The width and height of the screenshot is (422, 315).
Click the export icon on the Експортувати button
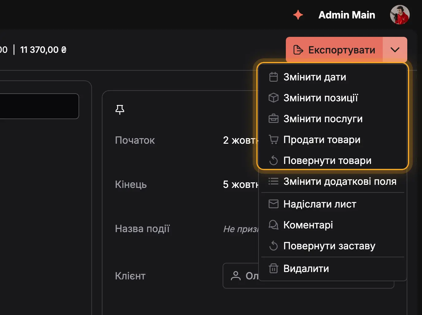pyautogui.click(x=298, y=50)
